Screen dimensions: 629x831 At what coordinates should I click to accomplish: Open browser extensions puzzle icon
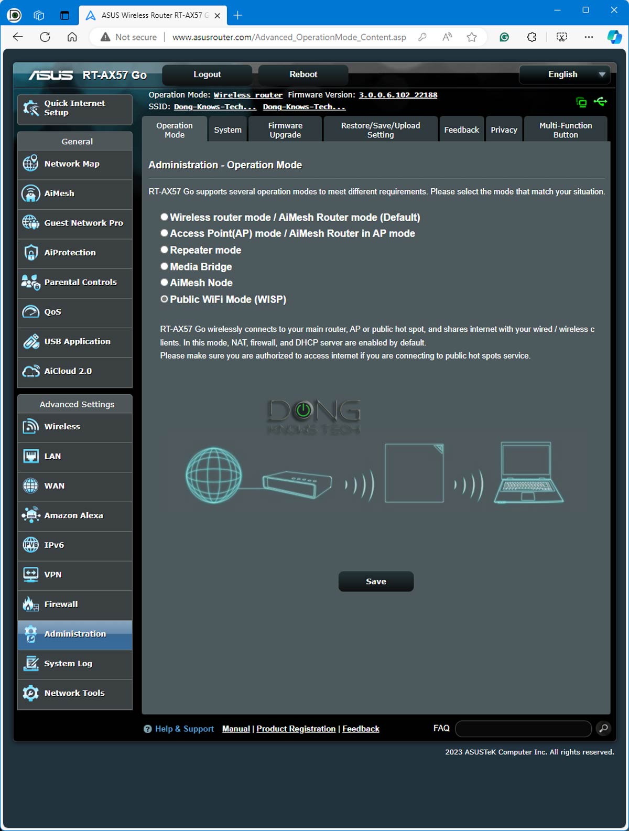click(x=532, y=37)
